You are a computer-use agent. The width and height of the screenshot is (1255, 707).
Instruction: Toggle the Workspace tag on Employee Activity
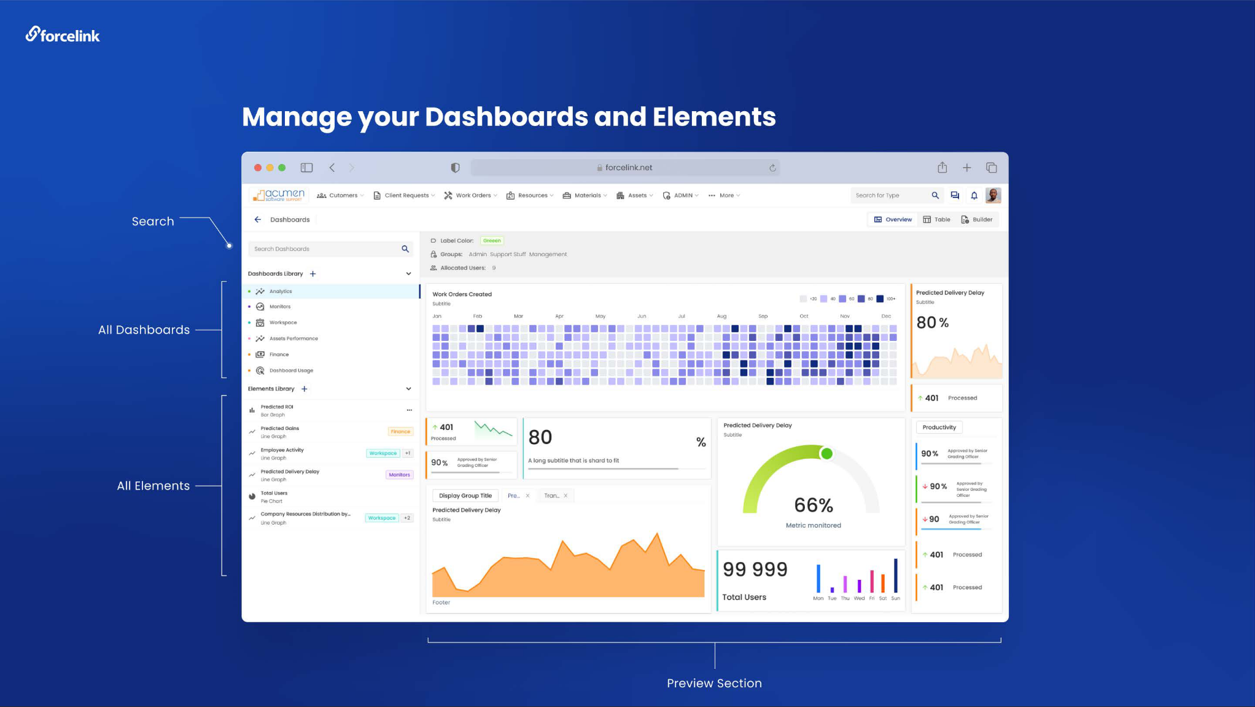click(x=382, y=453)
